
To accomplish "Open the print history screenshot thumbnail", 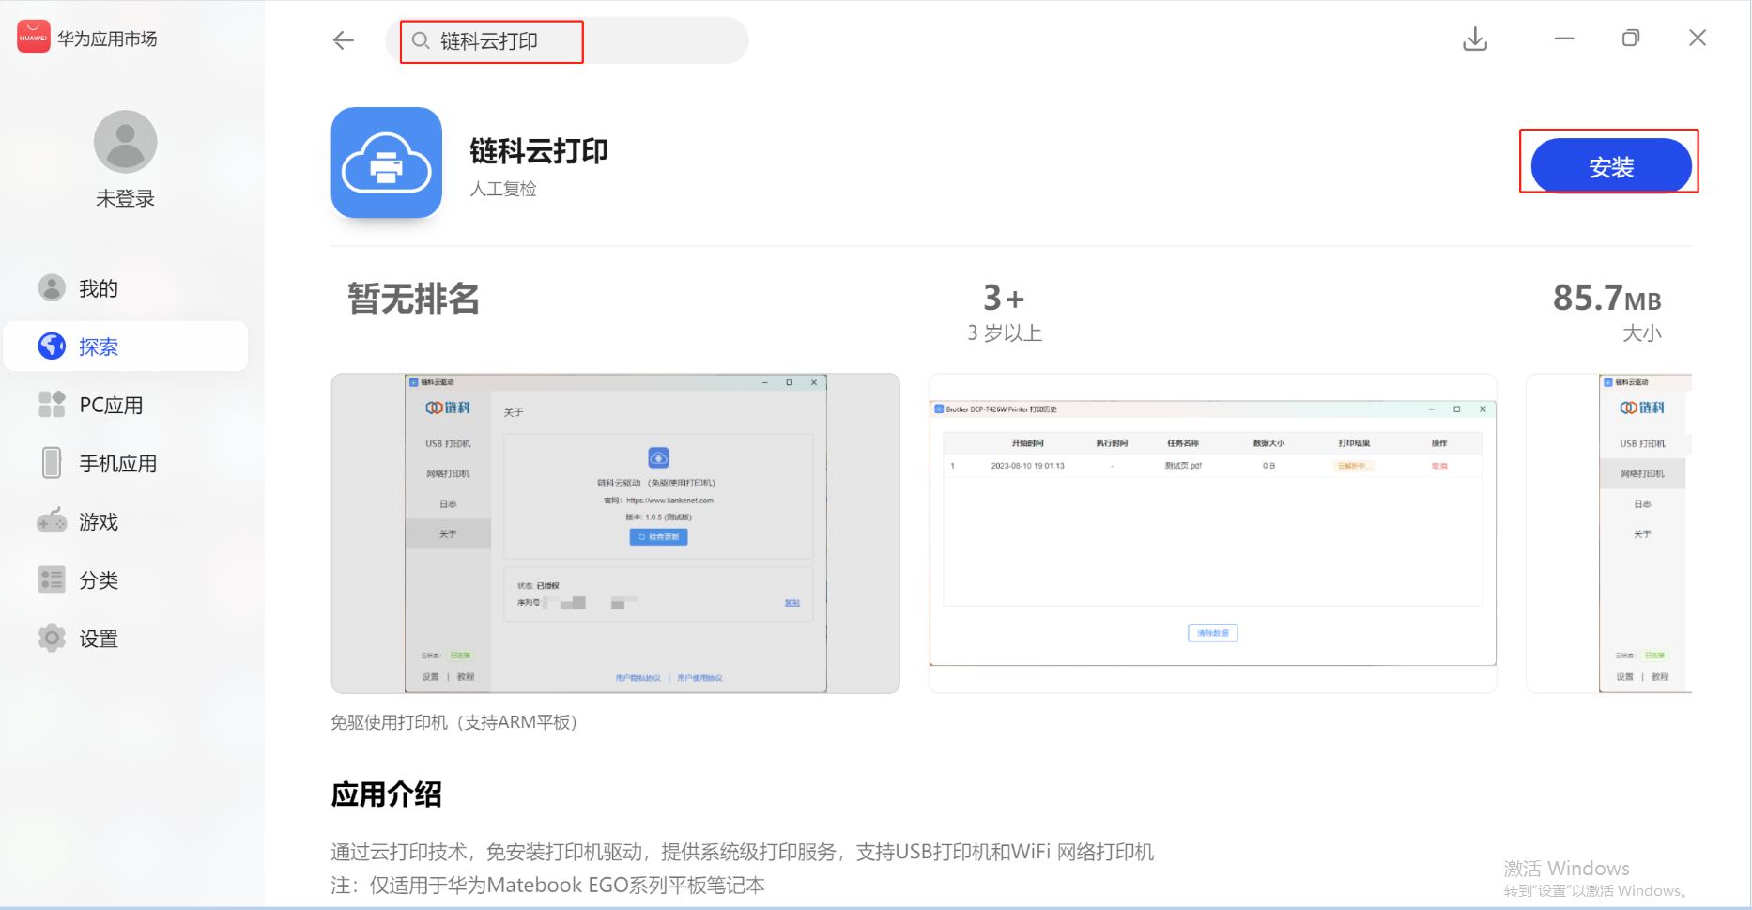I will [1212, 533].
